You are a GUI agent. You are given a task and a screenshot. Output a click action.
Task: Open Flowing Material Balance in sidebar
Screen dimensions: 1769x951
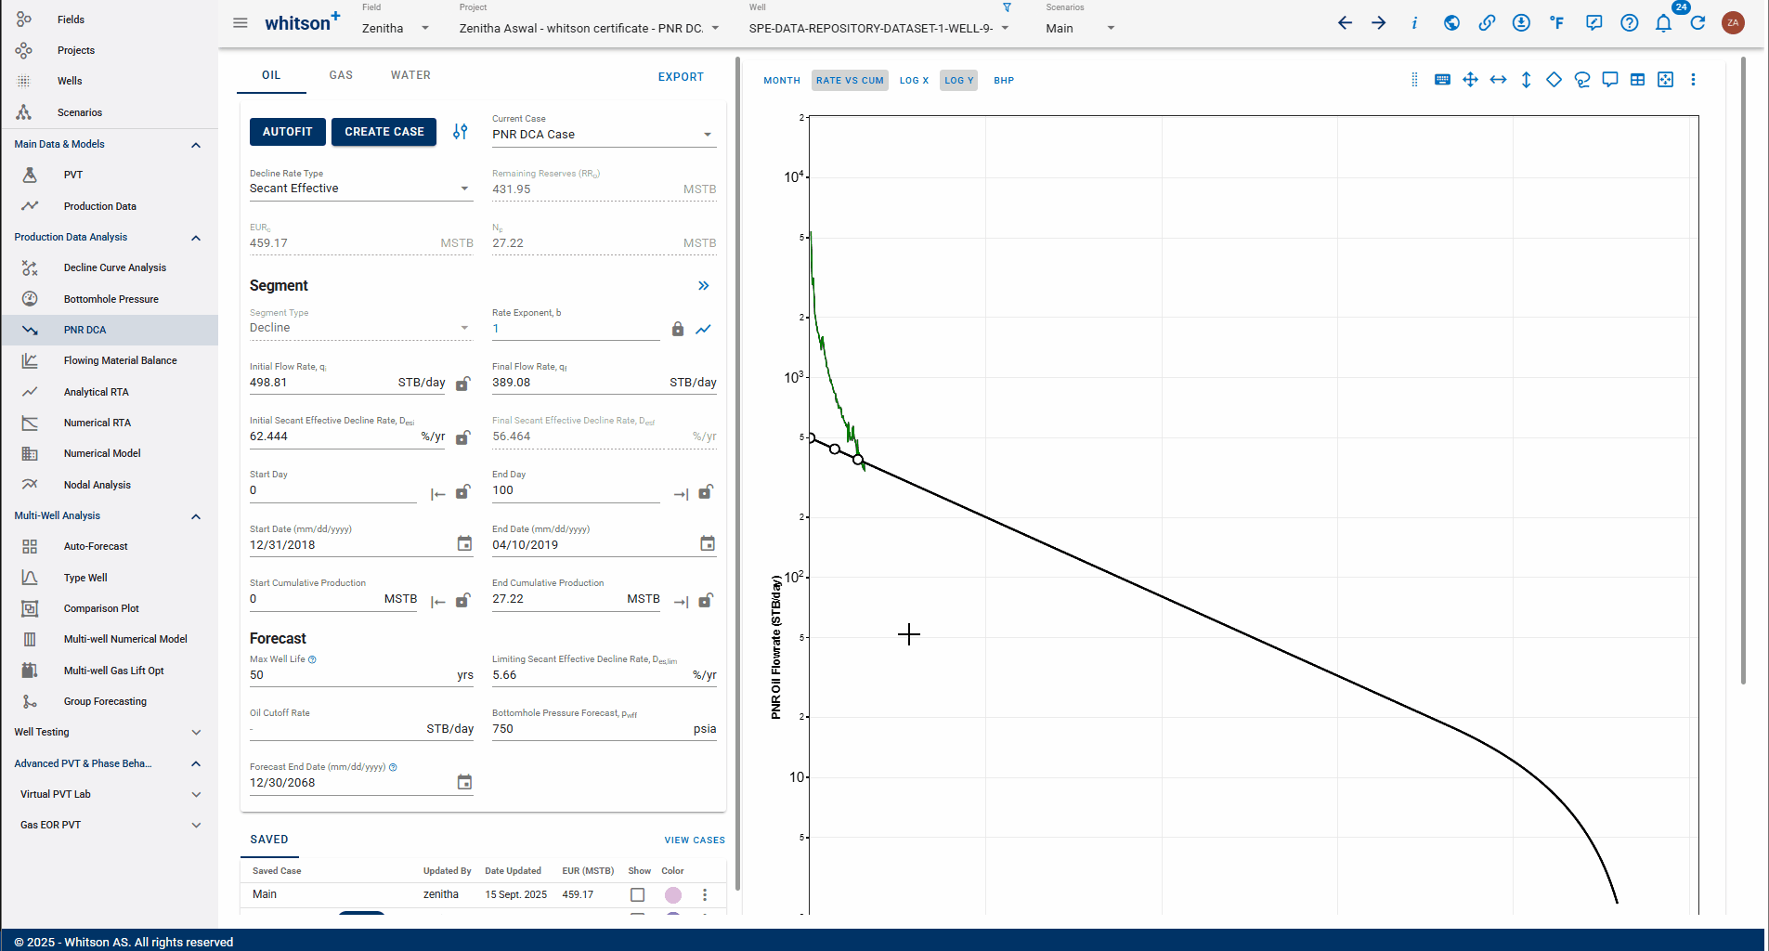tap(120, 360)
